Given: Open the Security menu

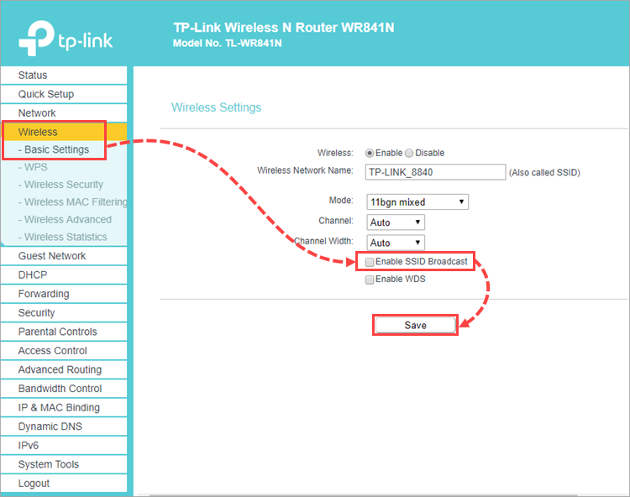Looking at the screenshot, I should tap(64, 313).
